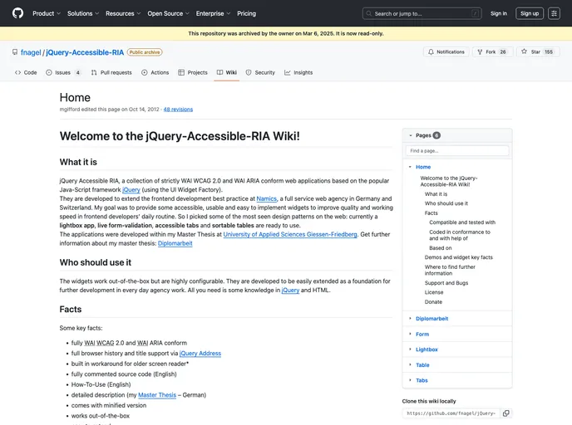Viewport: 572px width, 425px height.
Task: Click the Sign up button
Action: coord(530,13)
